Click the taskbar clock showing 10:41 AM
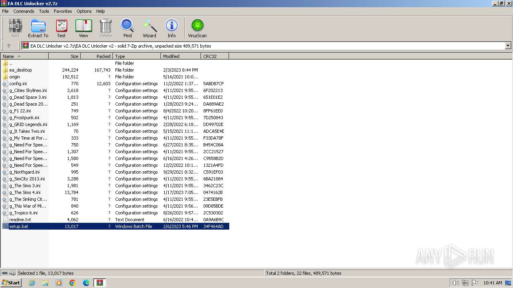 493,283
